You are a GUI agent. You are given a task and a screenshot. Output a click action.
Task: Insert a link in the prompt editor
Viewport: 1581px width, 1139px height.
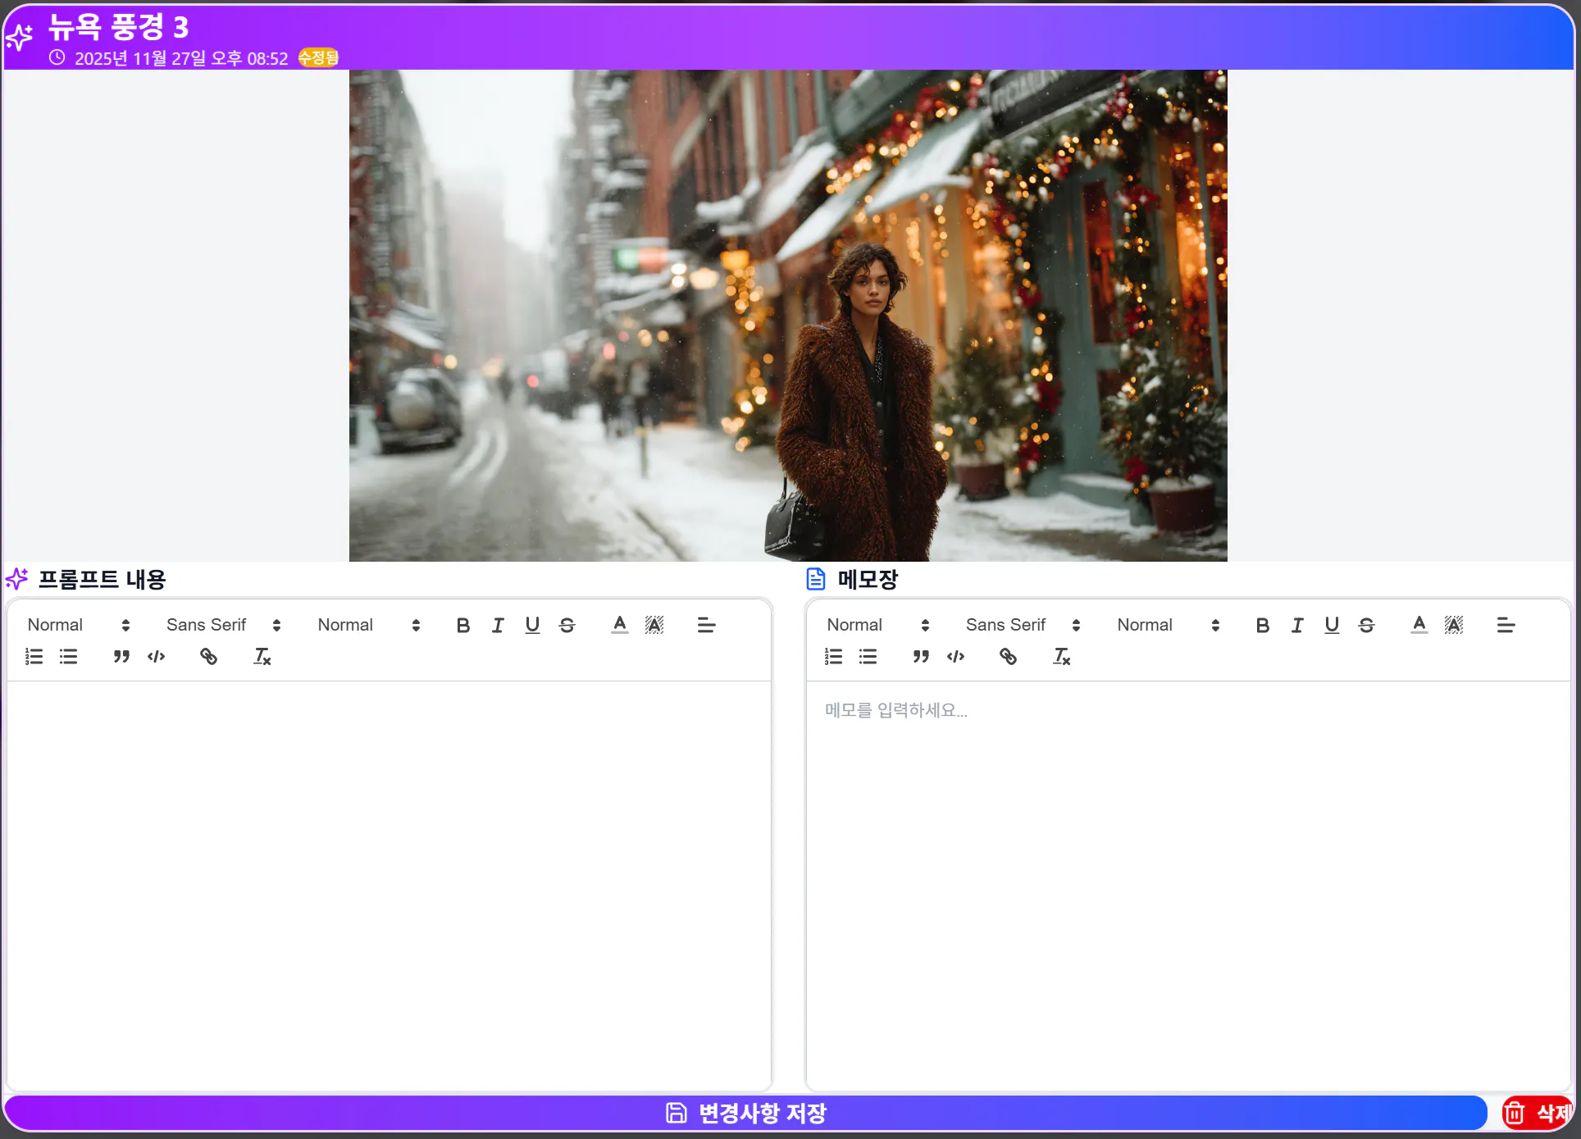[x=208, y=657]
